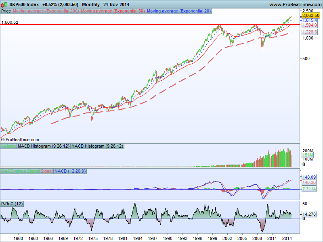Click the 200M volume axis label
Image resolution: width=323 pixels, height=242 pixels.
coord(308,150)
